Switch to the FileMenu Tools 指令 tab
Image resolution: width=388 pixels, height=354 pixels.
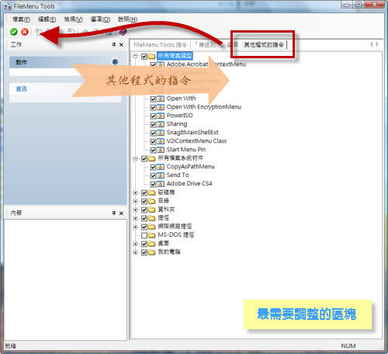pos(160,45)
